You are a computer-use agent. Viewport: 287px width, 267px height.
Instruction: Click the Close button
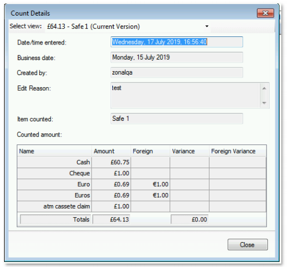(248, 244)
